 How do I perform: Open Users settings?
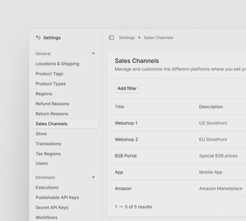click(x=42, y=163)
